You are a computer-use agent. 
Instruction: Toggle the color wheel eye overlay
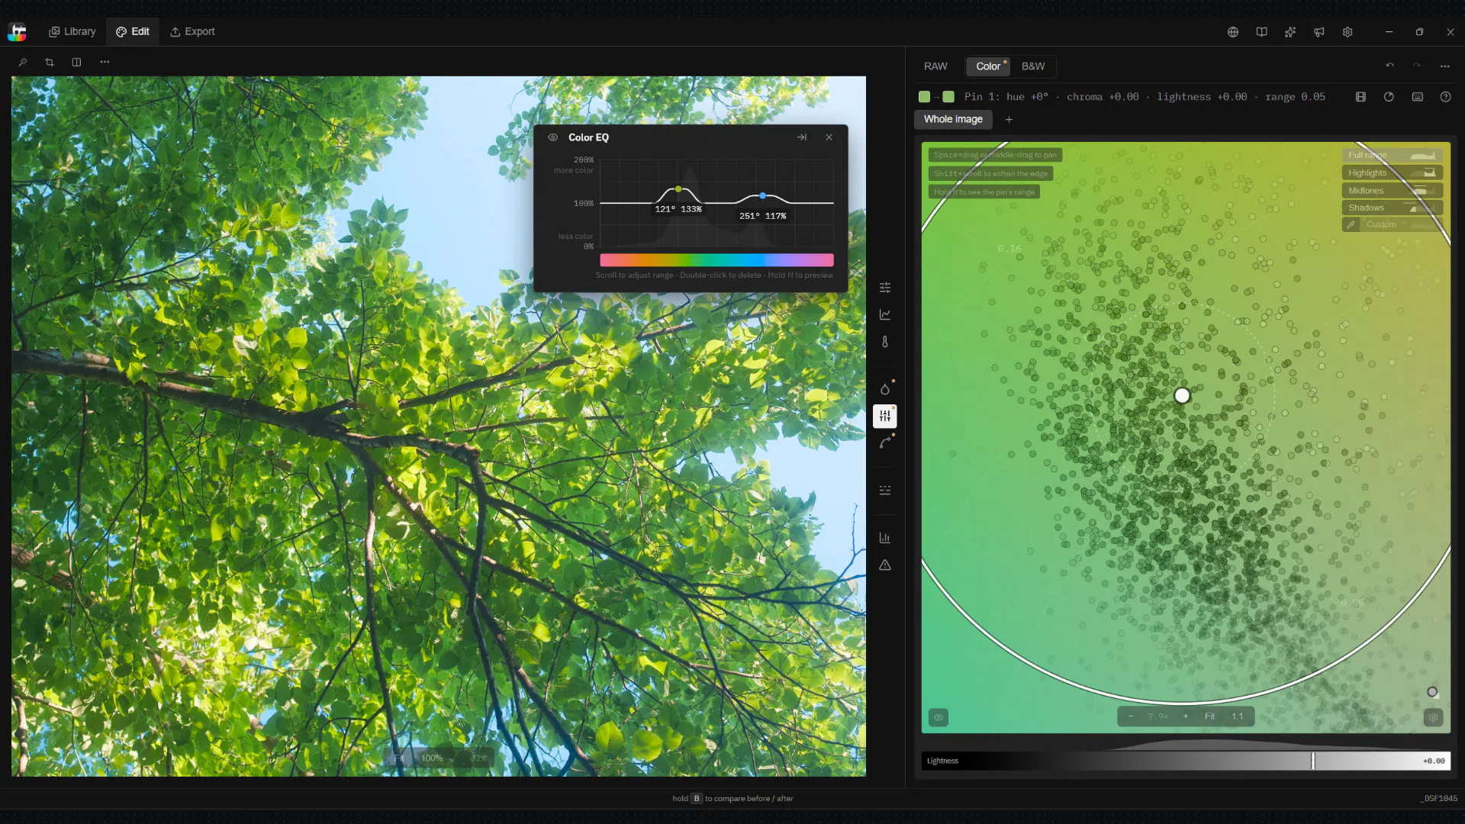click(x=939, y=717)
